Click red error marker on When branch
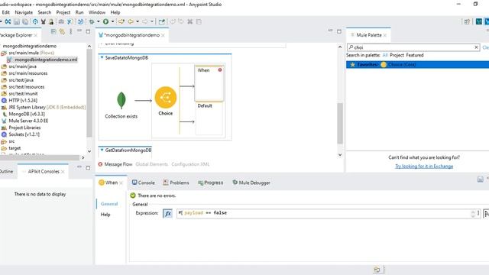Image resolution: width=489 pixels, height=275 pixels. pyautogui.click(x=220, y=70)
